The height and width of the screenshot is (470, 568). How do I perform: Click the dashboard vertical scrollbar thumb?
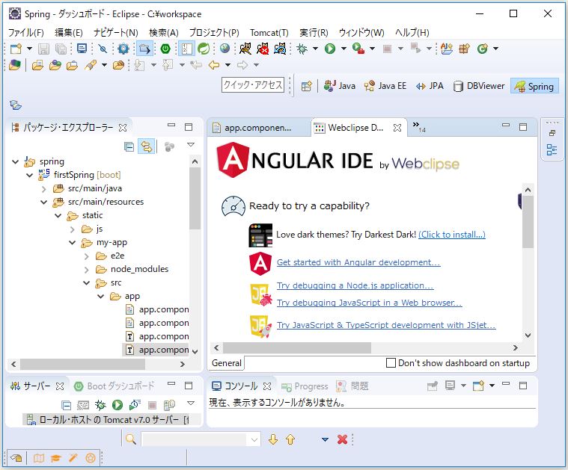click(528, 222)
